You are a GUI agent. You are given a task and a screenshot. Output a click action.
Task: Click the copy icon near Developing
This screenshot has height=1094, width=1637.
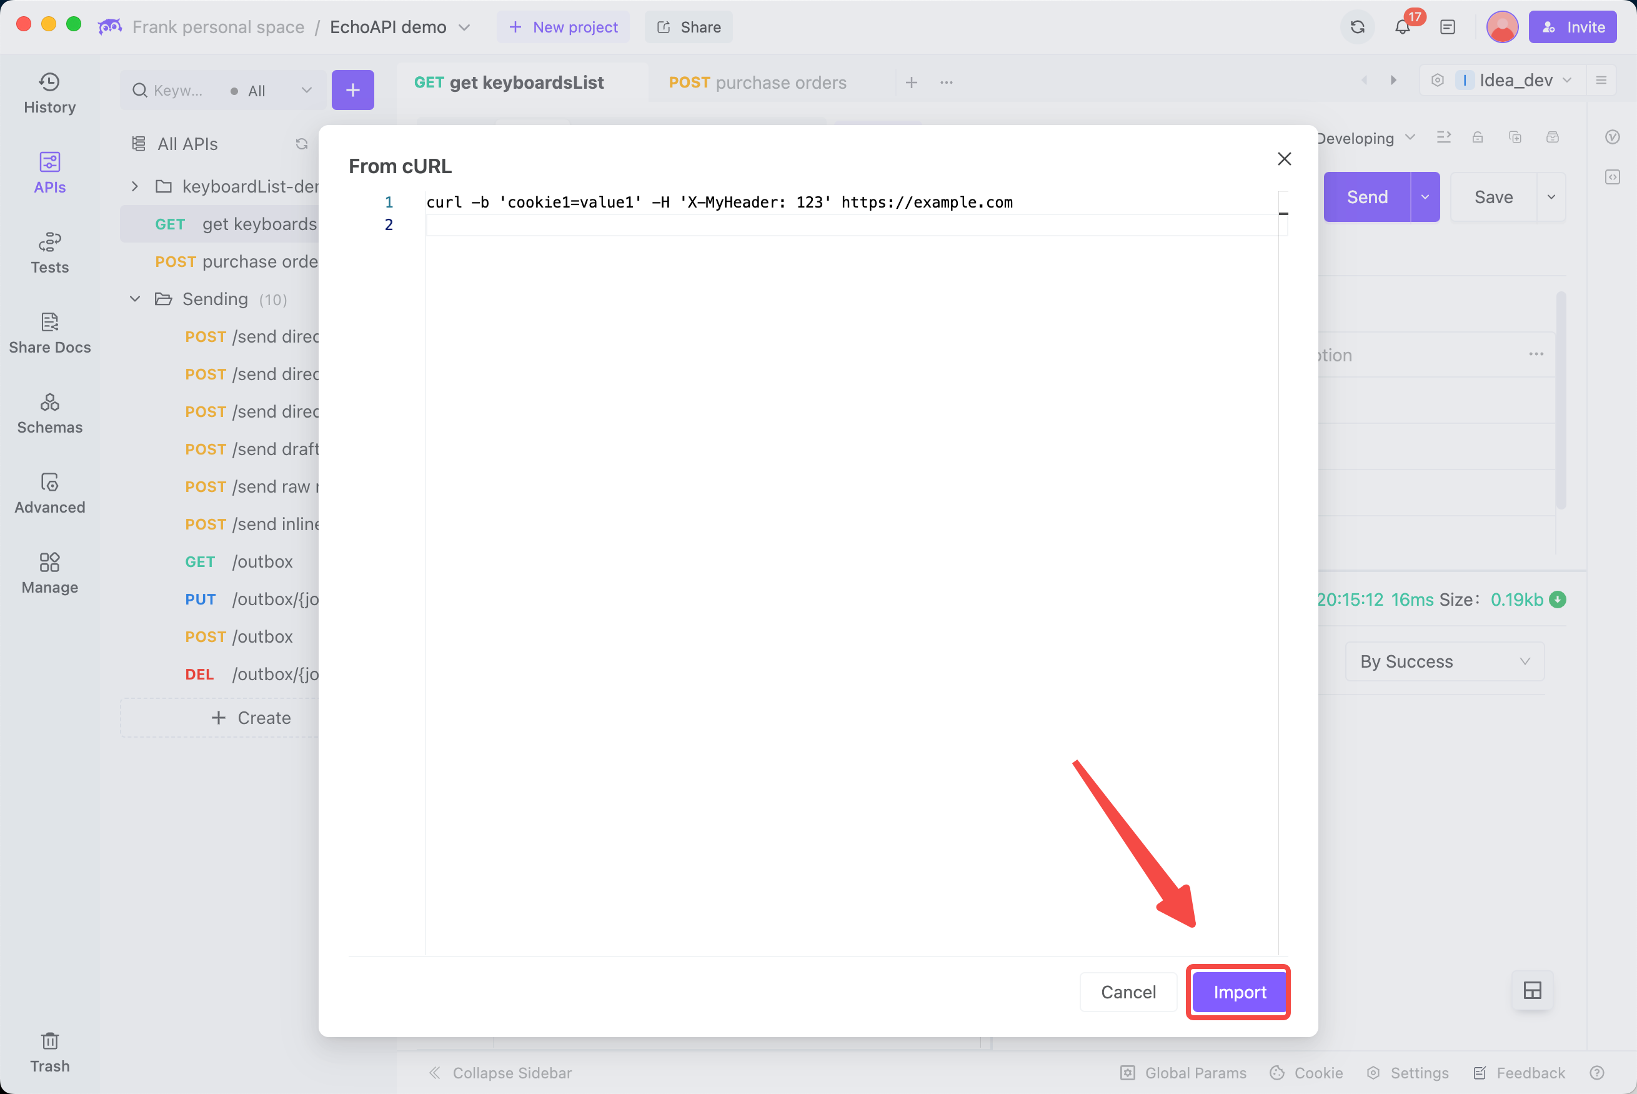[1515, 138]
